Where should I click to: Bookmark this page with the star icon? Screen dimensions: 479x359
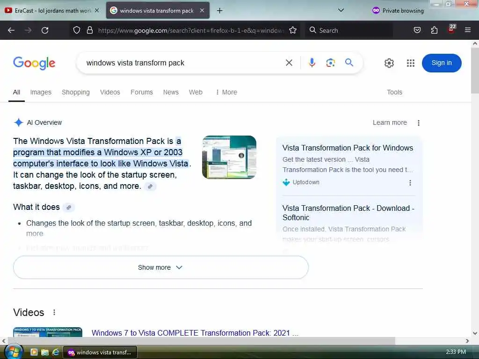point(293,30)
